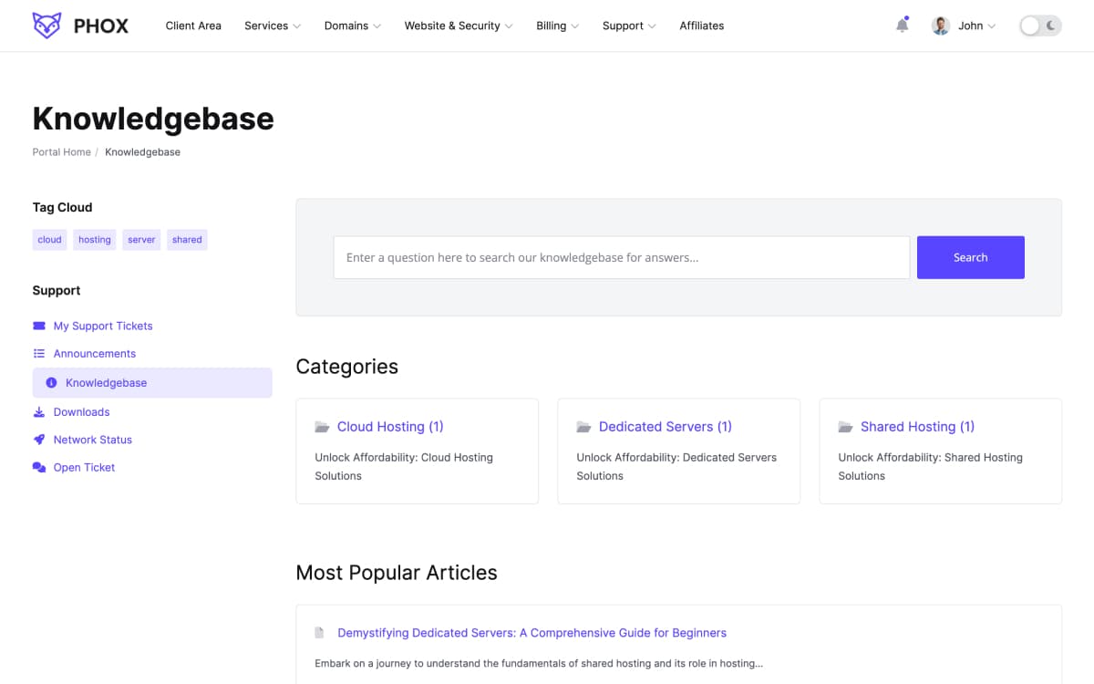
Task: Click the folder icon for Dedicated Servers
Action: point(583,427)
